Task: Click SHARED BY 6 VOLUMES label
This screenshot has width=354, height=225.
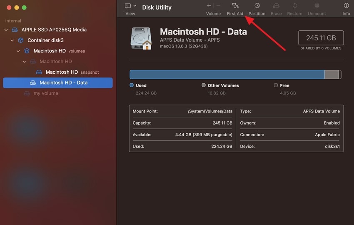Action: [321, 48]
